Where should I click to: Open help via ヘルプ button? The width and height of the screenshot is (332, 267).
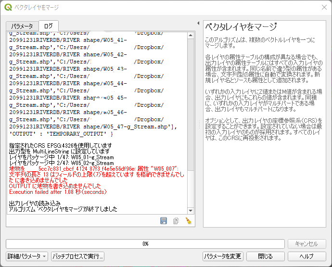306,256
